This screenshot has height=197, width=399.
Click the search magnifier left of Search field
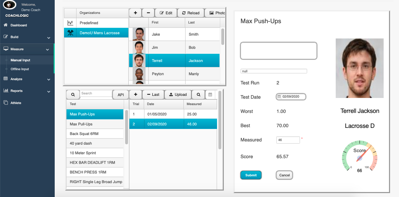click(73, 94)
